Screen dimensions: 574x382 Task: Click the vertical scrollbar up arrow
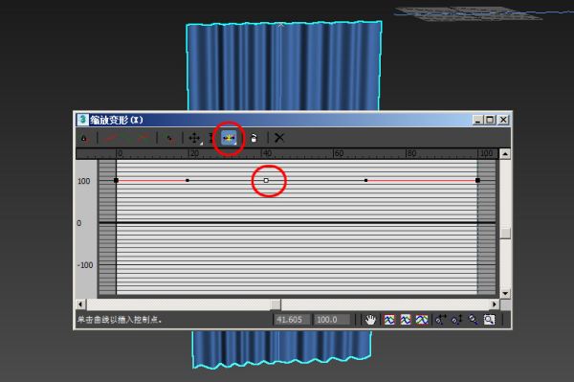click(505, 154)
